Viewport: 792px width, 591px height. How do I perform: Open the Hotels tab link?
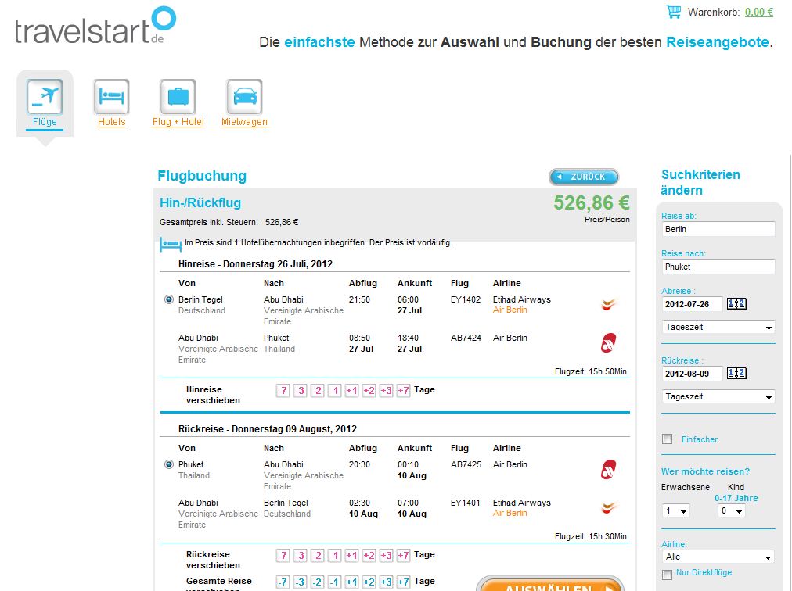(x=112, y=122)
